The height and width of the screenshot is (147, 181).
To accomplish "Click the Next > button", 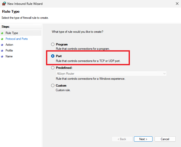I will pos(143,139).
